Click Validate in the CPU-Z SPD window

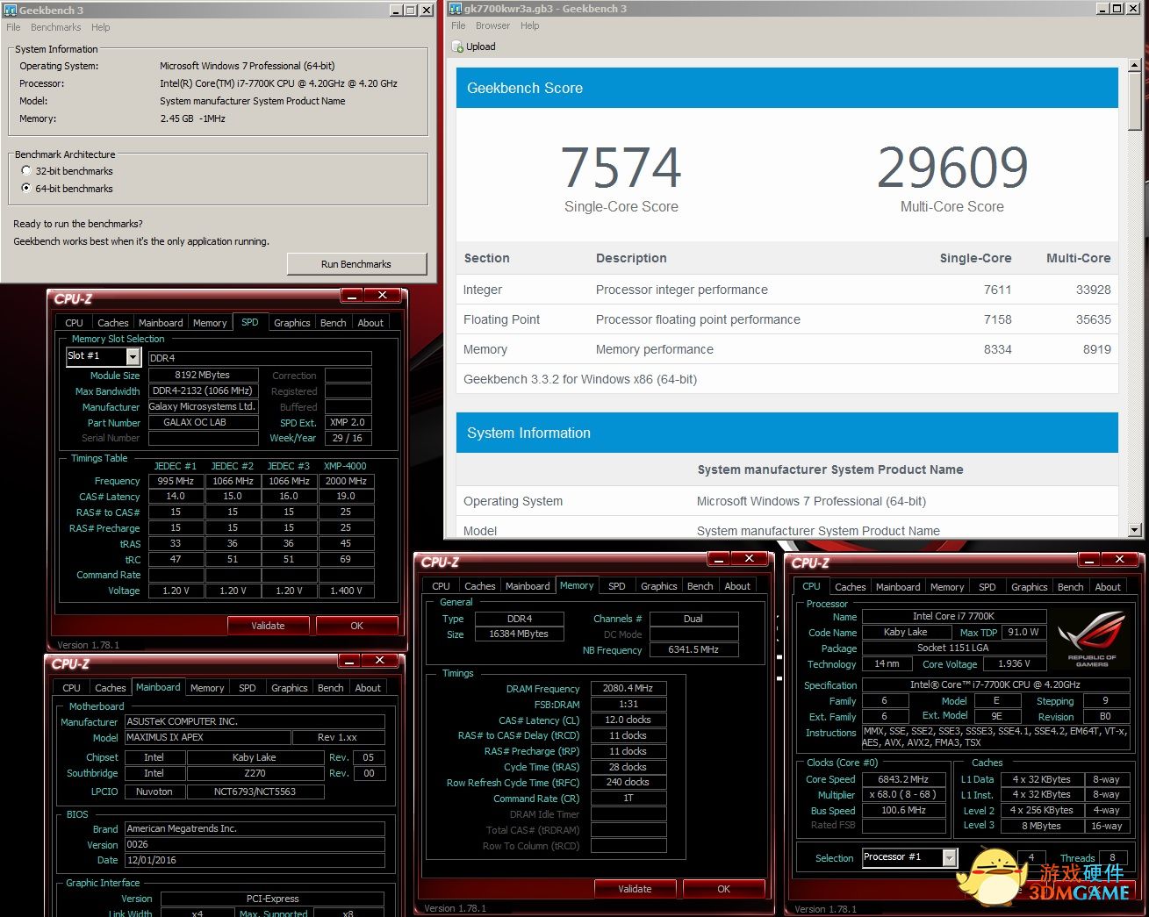pos(268,626)
